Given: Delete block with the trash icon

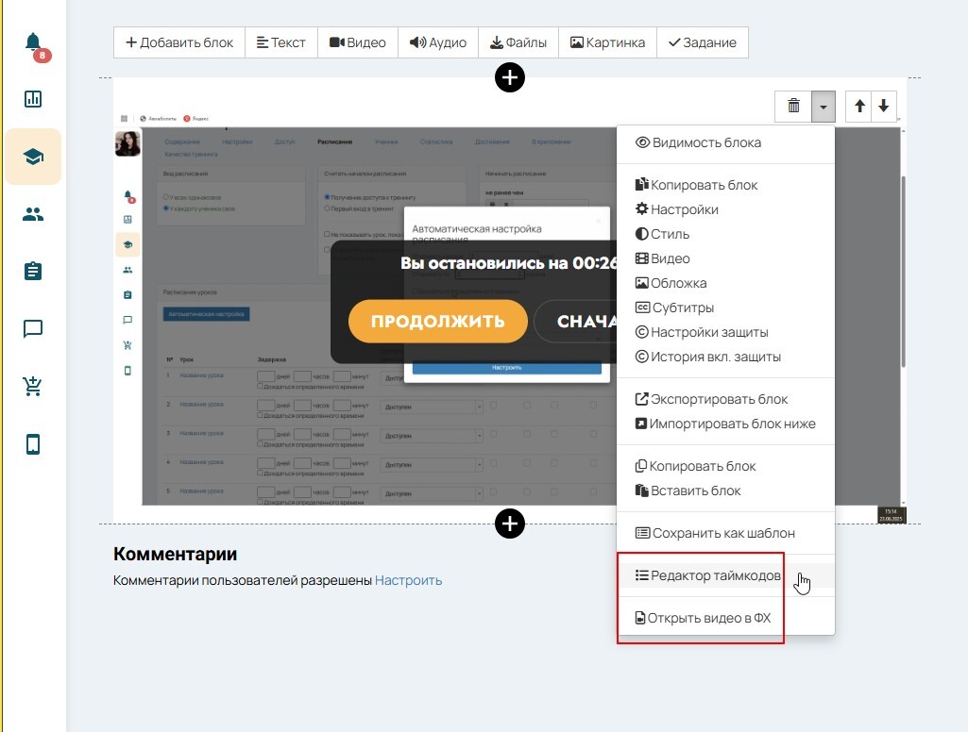Looking at the screenshot, I should click(793, 107).
